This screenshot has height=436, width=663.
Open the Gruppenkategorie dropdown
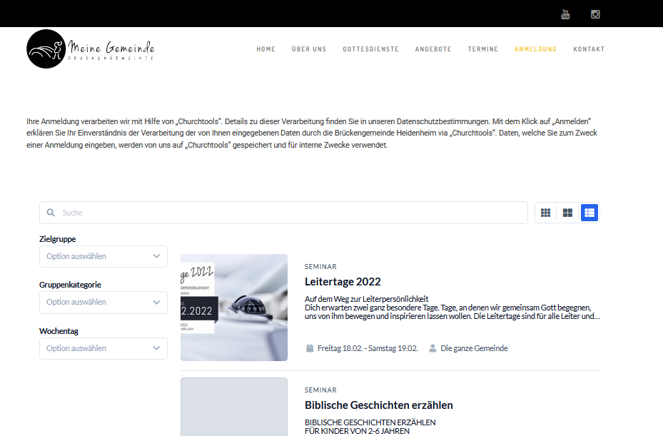point(103,303)
